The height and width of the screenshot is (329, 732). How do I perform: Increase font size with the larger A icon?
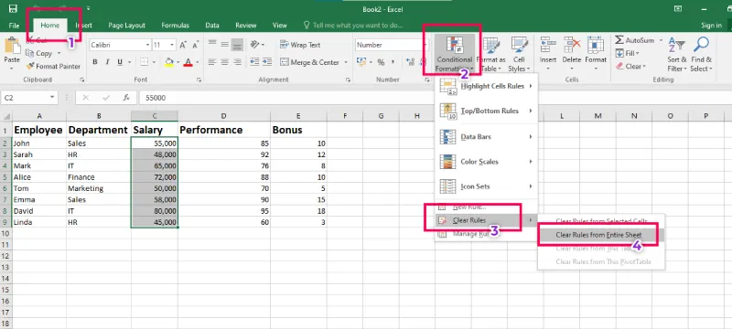(183, 45)
